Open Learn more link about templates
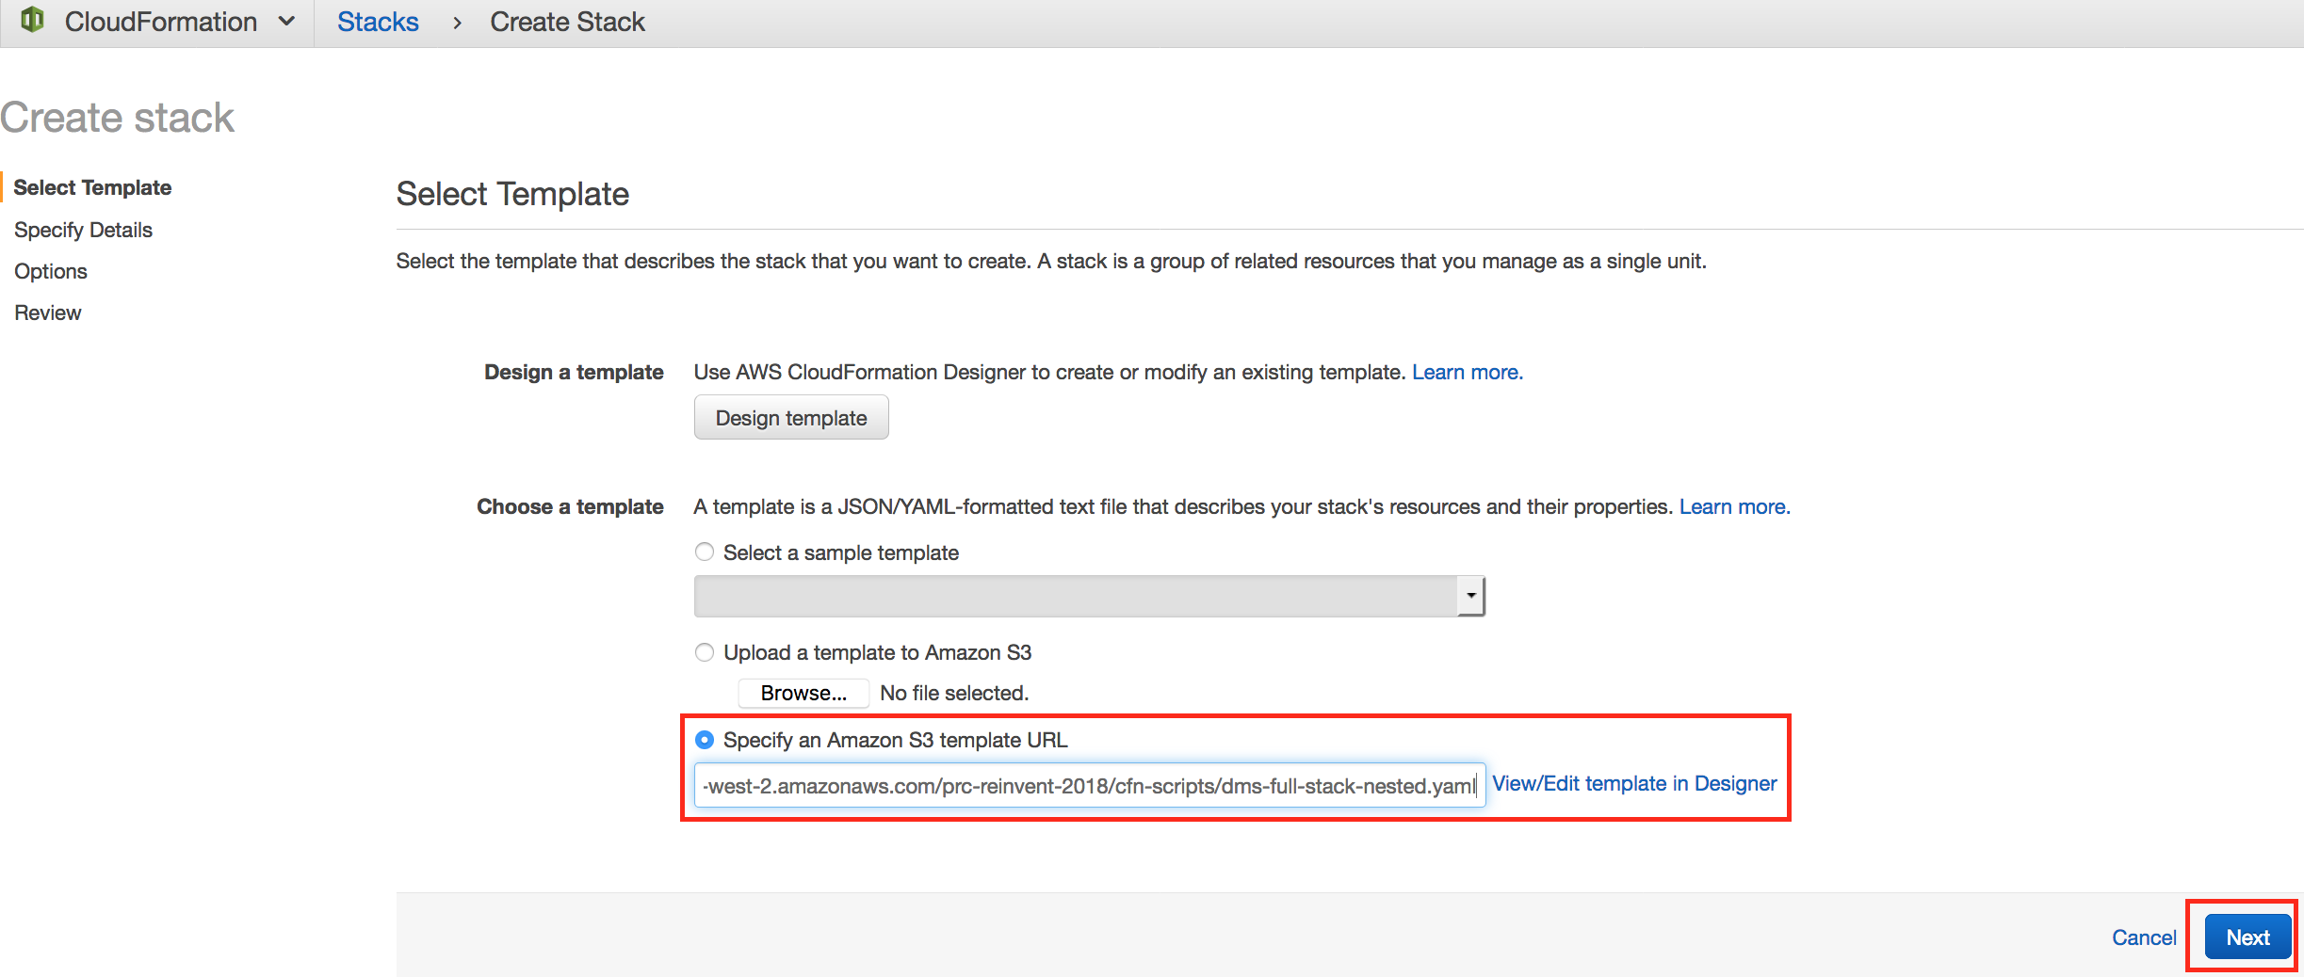This screenshot has height=977, width=2304. [x=1734, y=506]
